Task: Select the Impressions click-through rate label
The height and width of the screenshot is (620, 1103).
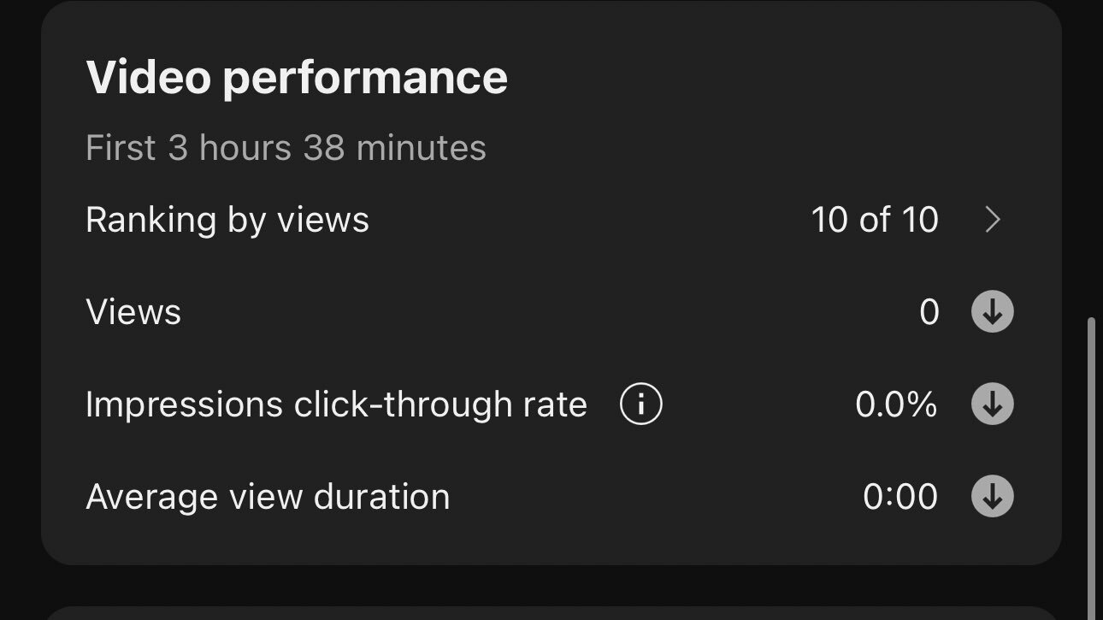Action: 336,404
